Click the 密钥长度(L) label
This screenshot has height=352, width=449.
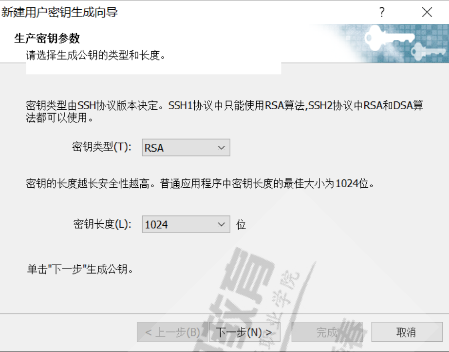tap(102, 224)
